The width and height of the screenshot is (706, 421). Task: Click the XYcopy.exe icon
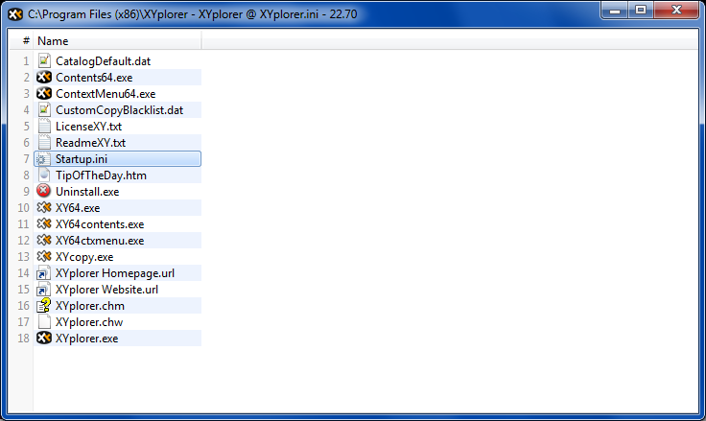44,256
